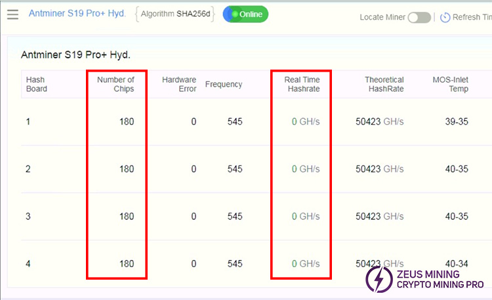
Task: Click the temperature value 39-35
Action: (x=457, y=121)
